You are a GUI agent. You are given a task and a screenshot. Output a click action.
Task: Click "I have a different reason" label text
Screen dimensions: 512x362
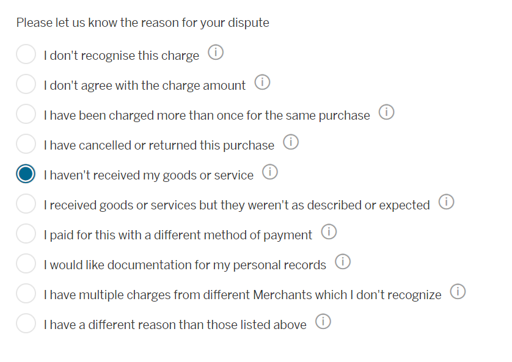tap(175, 325)
